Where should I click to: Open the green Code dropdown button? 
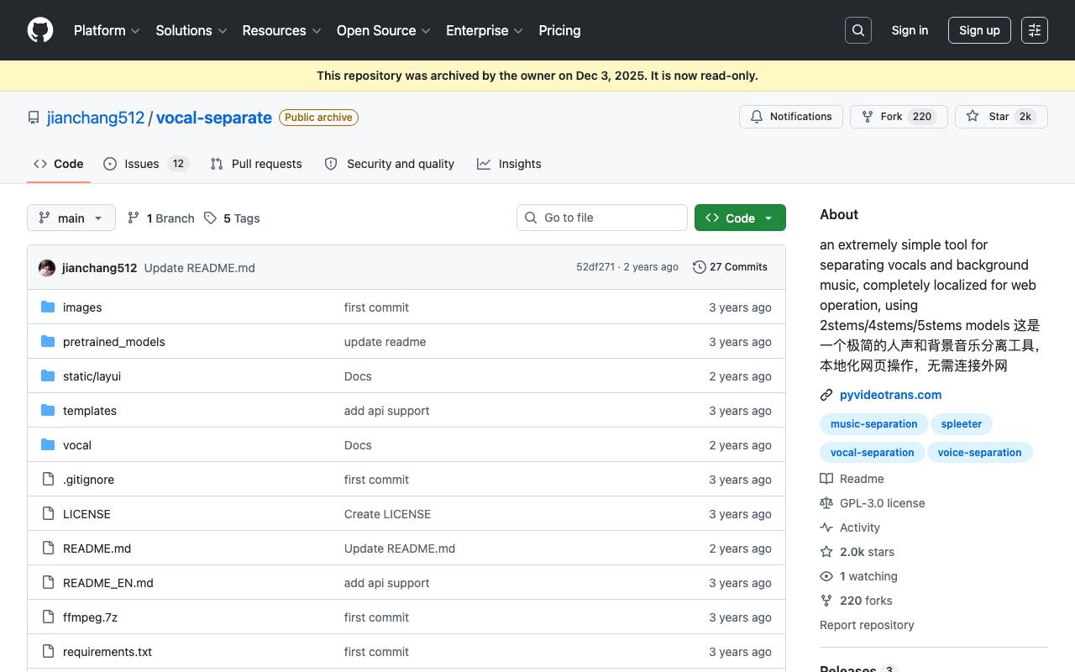tap(740, 218)
